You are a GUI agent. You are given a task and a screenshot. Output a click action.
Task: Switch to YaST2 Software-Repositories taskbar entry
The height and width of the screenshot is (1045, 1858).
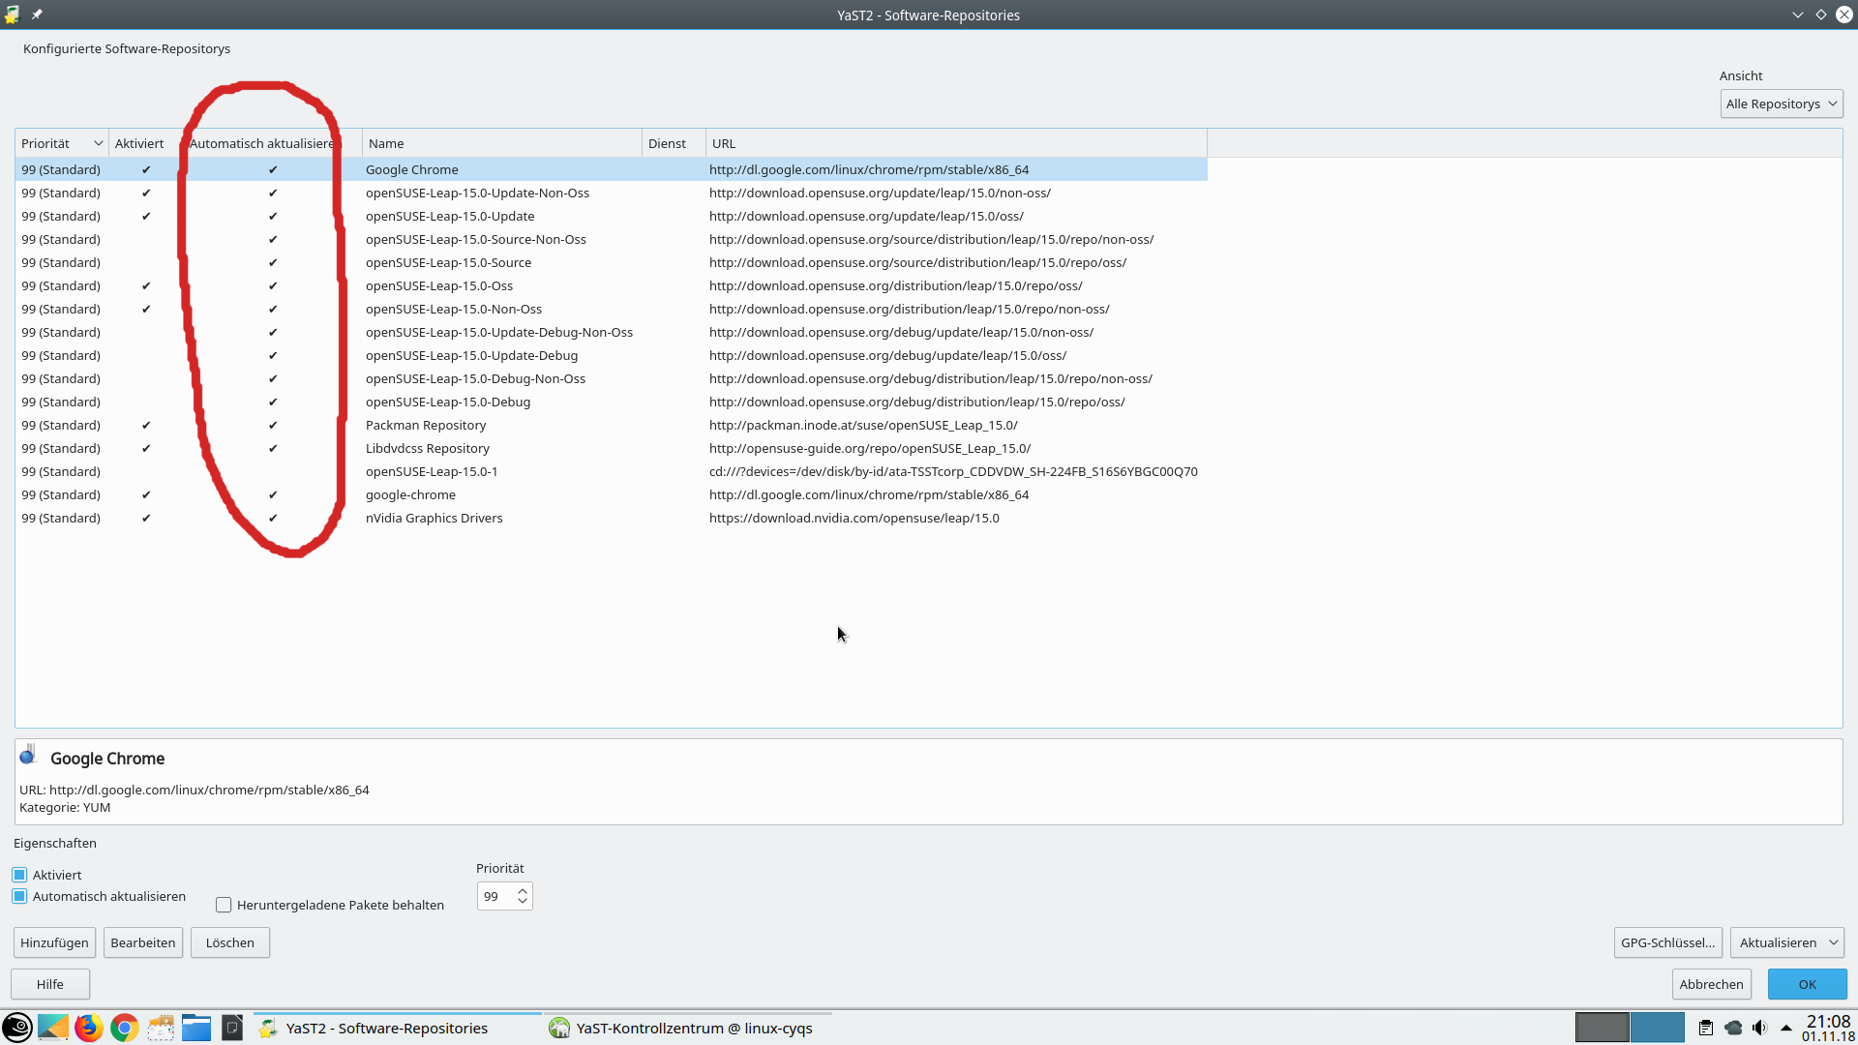coord(397,1028)
